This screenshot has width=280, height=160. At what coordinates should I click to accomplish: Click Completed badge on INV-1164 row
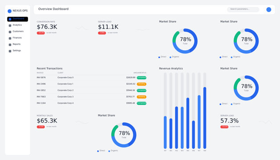coord(142,103)
